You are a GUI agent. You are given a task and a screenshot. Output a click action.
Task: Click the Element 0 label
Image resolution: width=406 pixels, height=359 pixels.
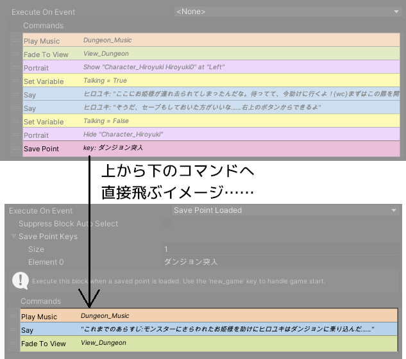tap(46, 262)
